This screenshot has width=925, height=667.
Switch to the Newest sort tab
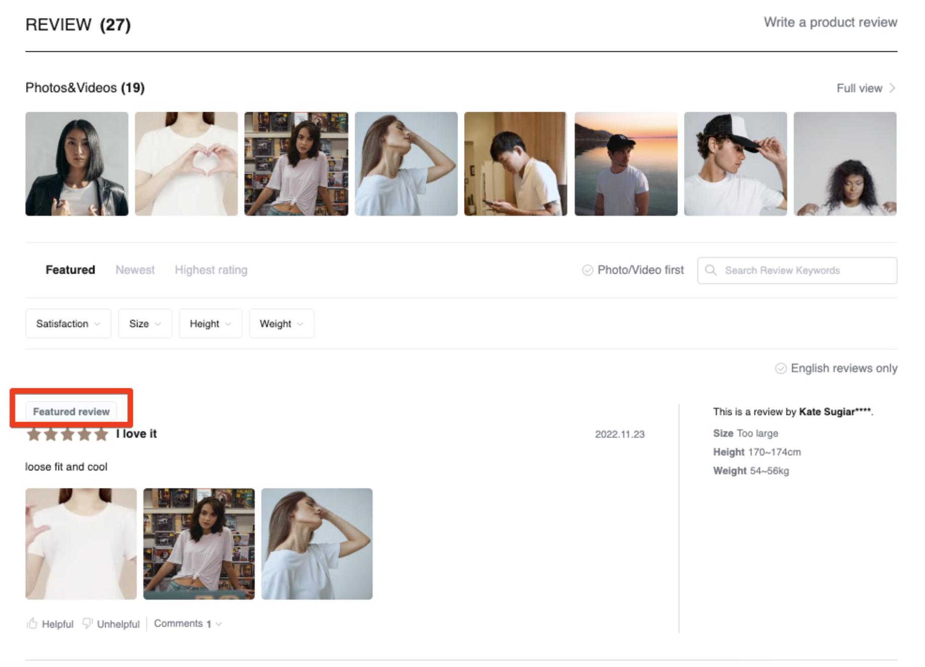pyautogui.click(x=135, y=270)
